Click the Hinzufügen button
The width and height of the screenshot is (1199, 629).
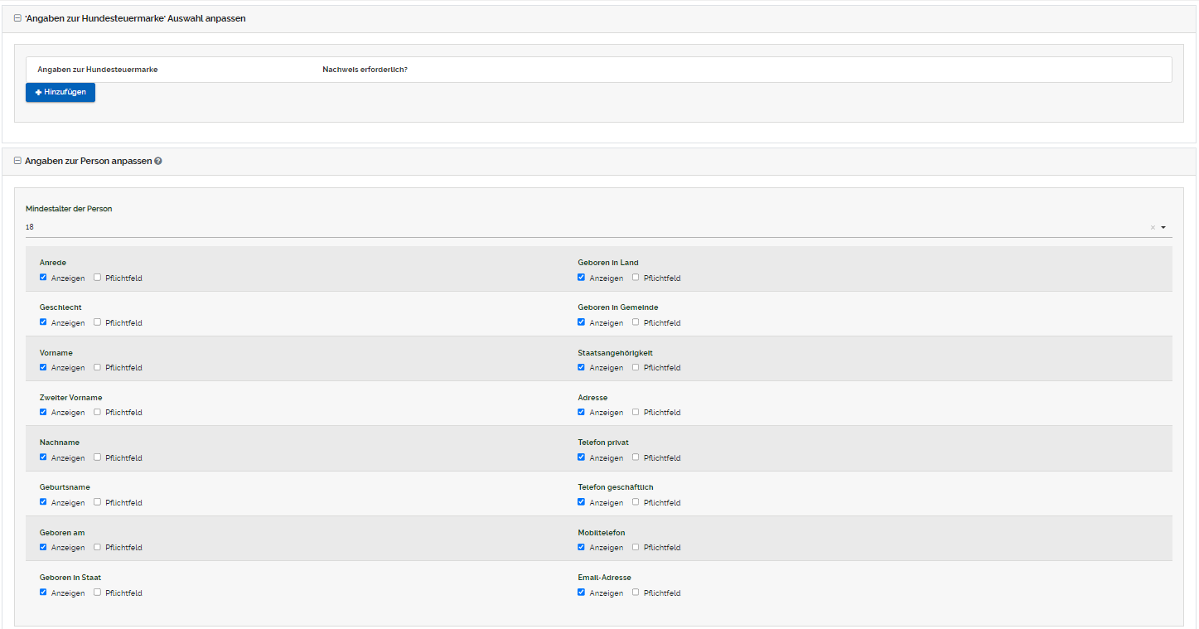pyautogui.click(x=60, y=92)
